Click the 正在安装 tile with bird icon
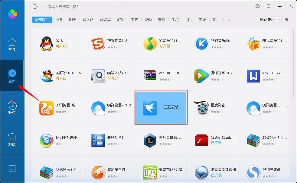 161,107
